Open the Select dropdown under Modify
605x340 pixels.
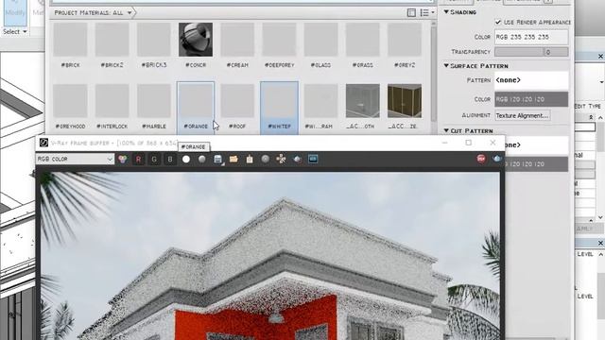(15, 31)
